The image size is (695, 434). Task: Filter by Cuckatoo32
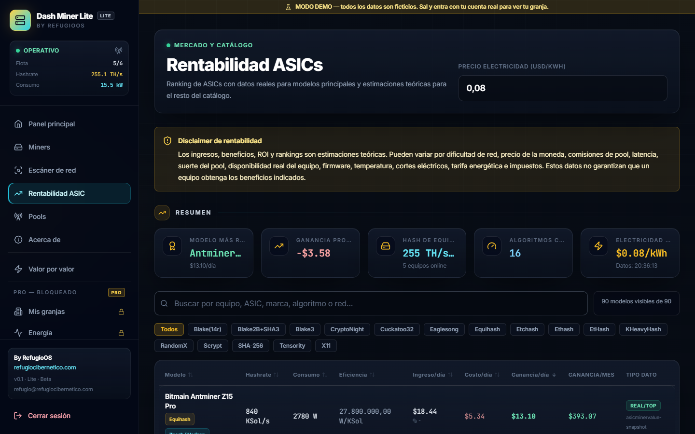click(x=397, y=329)
